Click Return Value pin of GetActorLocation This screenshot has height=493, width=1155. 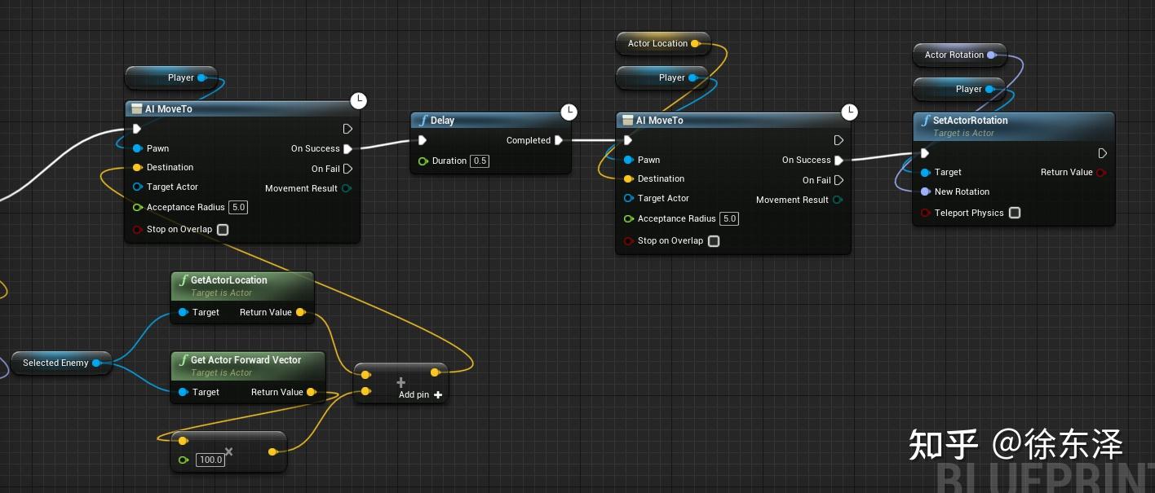[x=301, y=312]
